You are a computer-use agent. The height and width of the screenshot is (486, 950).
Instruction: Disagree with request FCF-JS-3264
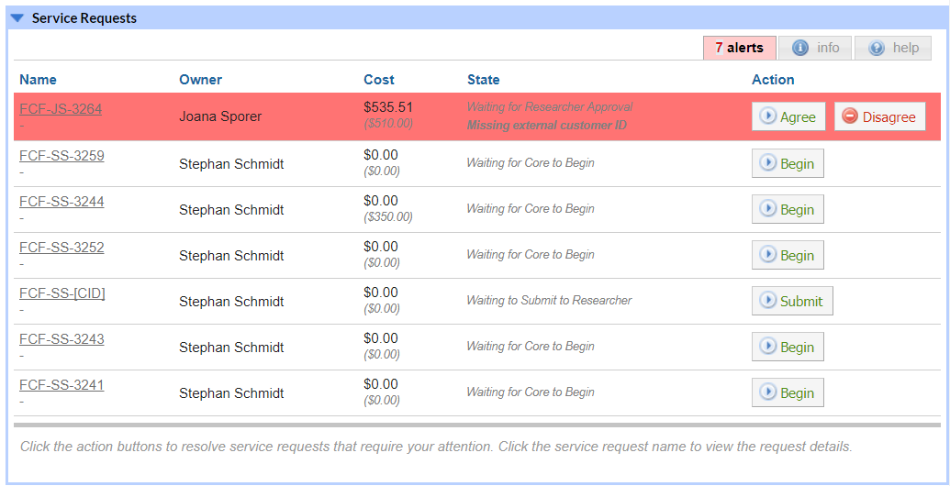(879, 116)
